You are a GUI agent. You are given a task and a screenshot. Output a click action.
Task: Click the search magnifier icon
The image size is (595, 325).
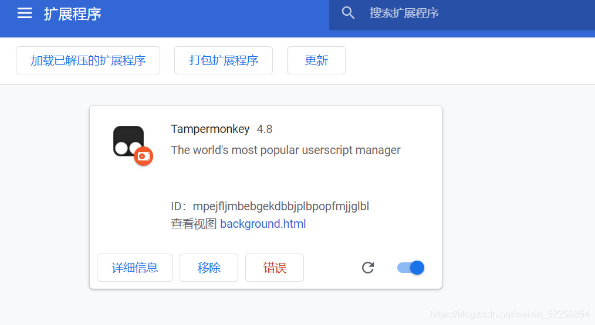pos(348,13)
